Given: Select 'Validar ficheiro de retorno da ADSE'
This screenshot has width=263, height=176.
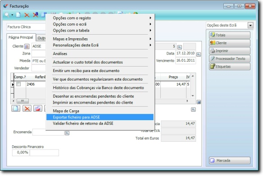Looking at the screenshot, I should click(x=100, y=123).
